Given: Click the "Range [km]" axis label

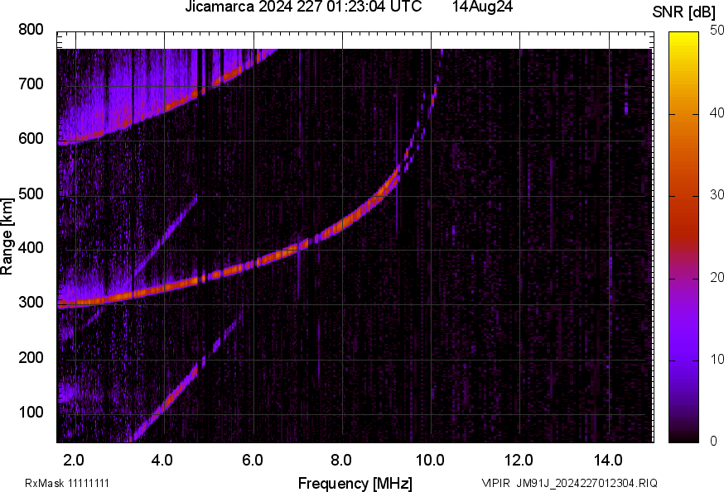Looking at the screenshot, I should point(7,236).
